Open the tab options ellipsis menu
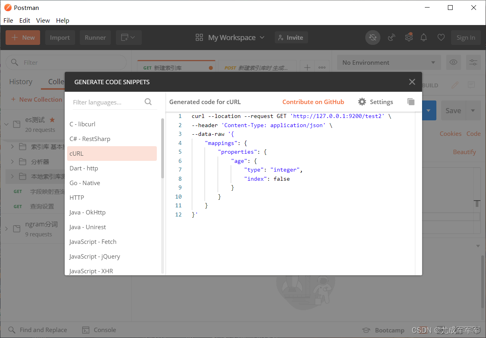This screenshot has width=486, height=338. (x=322, y=68)
